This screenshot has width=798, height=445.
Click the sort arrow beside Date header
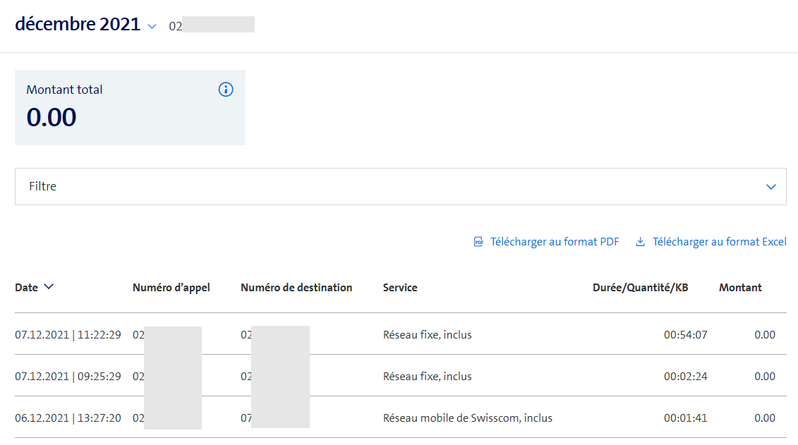coord(49,287)
